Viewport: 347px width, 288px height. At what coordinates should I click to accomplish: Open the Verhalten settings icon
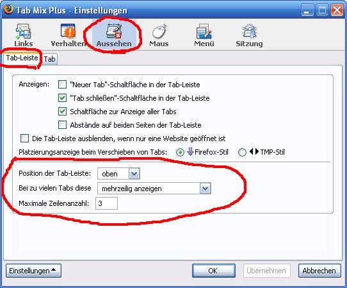(69, 35)
